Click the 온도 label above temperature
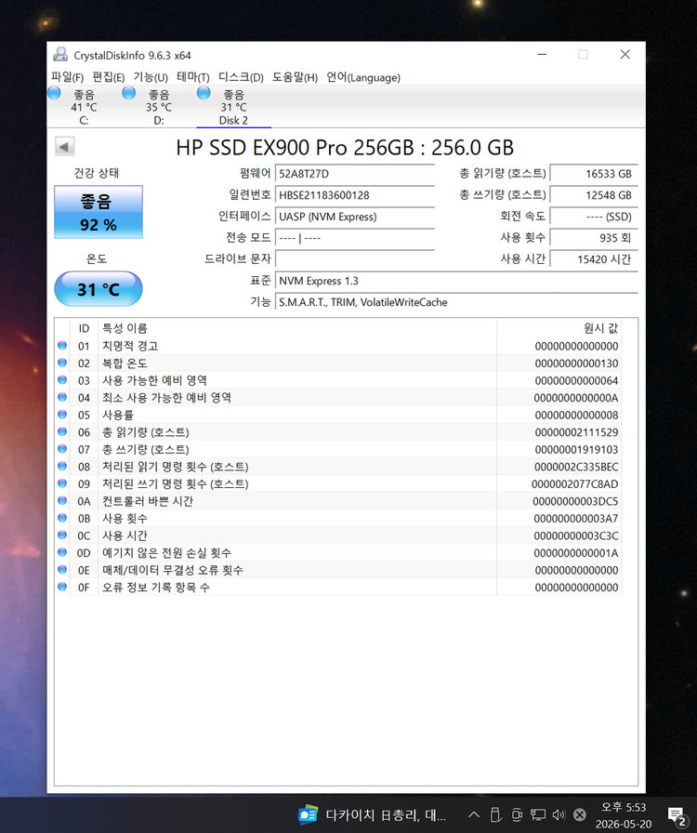Viewport: 697px width, 833px height. coord(97,258)
